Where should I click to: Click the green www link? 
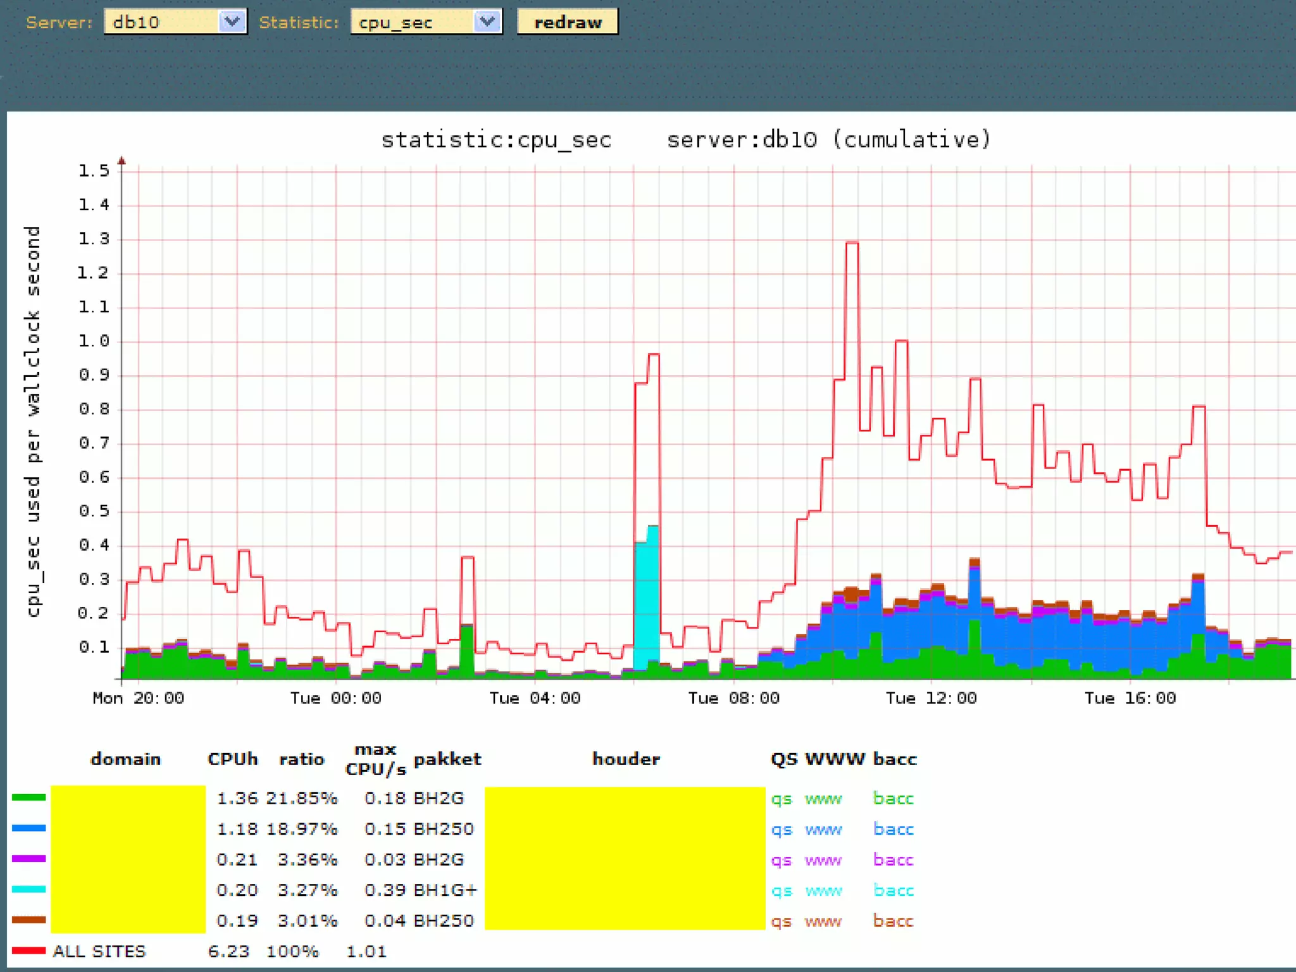tap(823, 799)
